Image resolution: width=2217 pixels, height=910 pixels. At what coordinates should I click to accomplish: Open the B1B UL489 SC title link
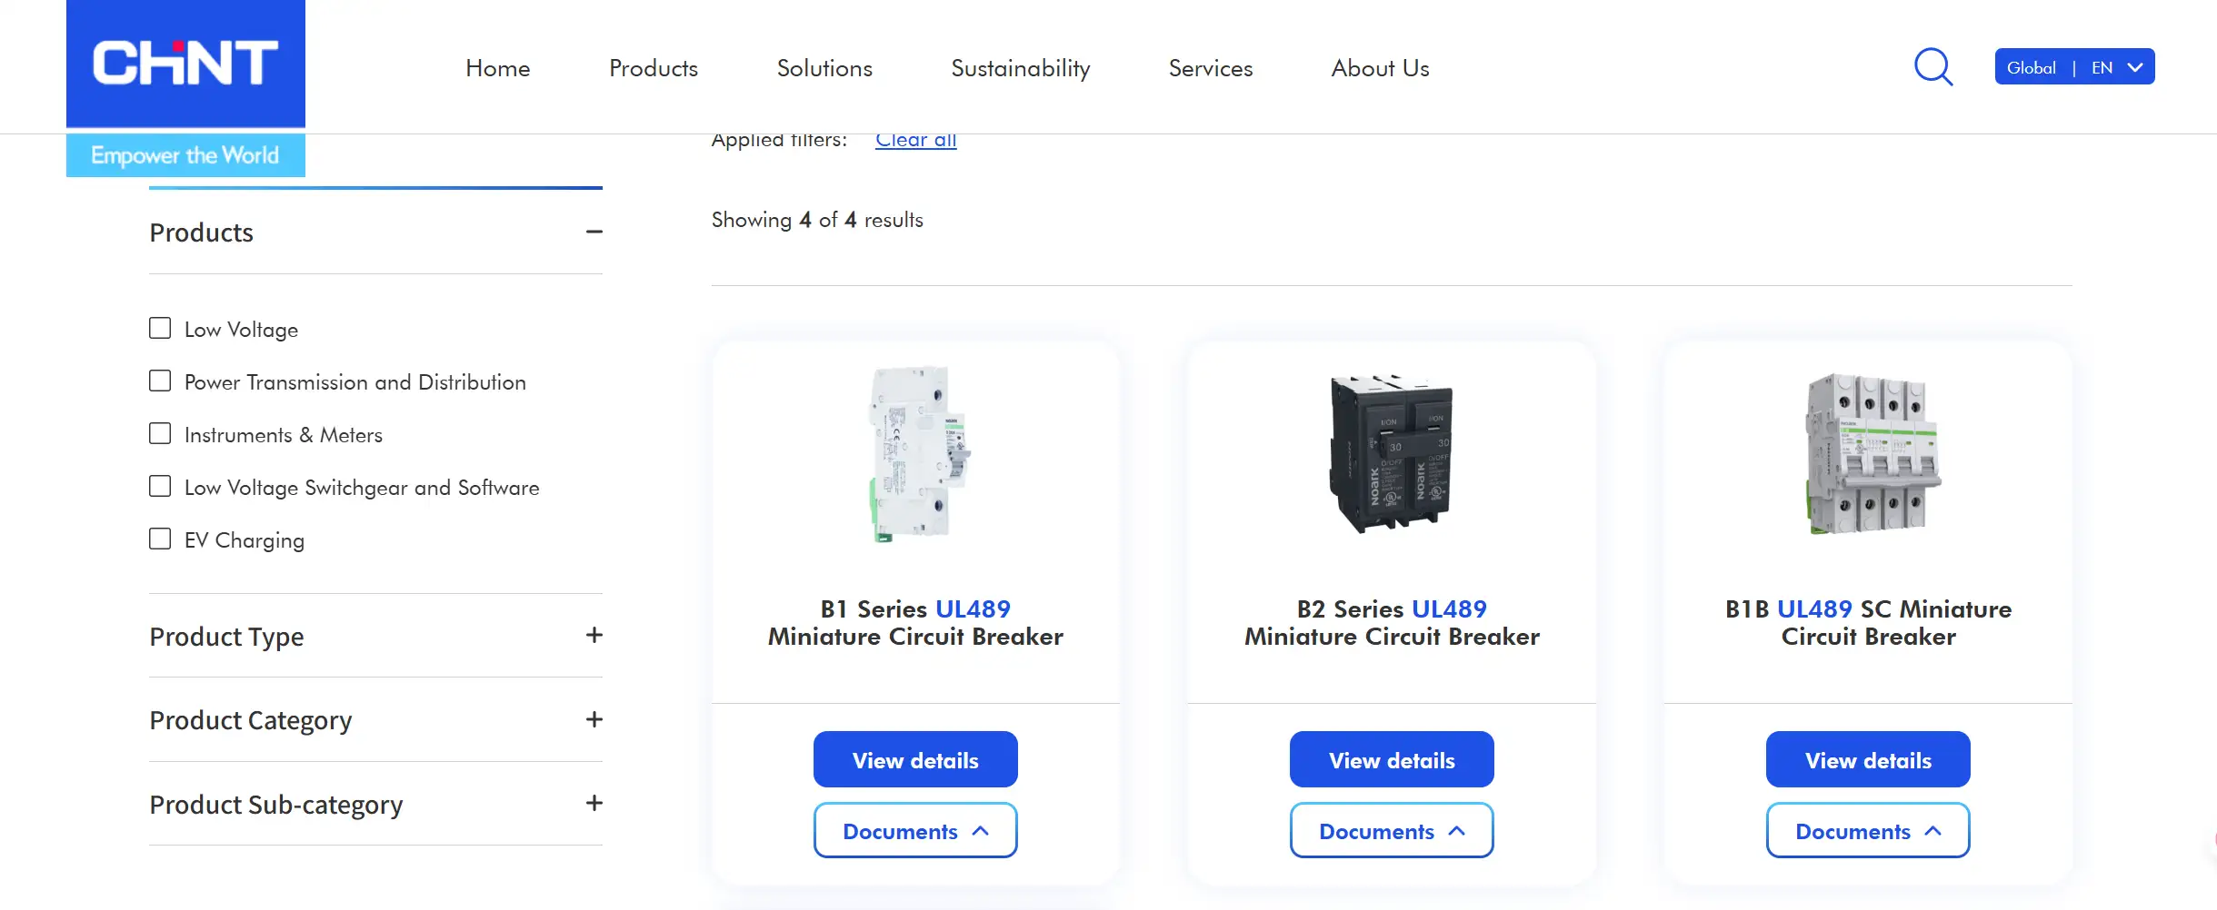1868,622
